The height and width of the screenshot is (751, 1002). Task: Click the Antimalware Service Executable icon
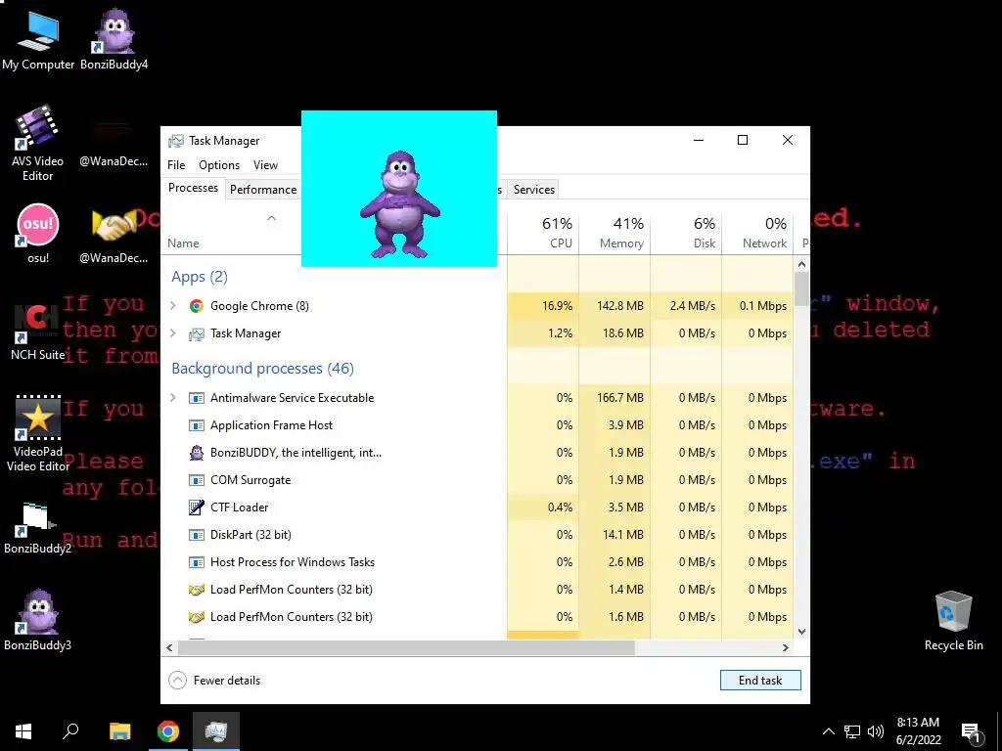click(196, 398)
